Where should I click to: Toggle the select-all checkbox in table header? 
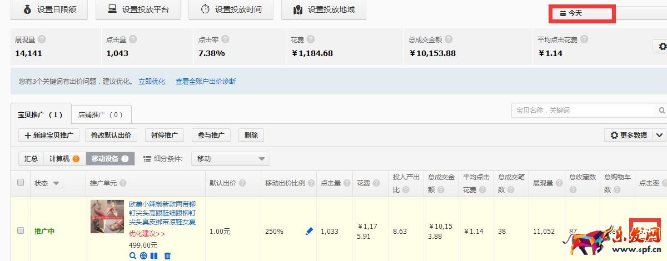click(x=21, y=182)
